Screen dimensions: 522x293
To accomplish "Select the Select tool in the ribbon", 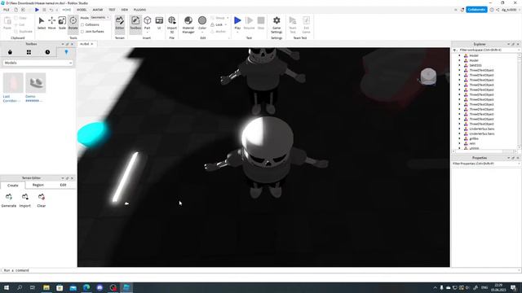I will 42,23.
